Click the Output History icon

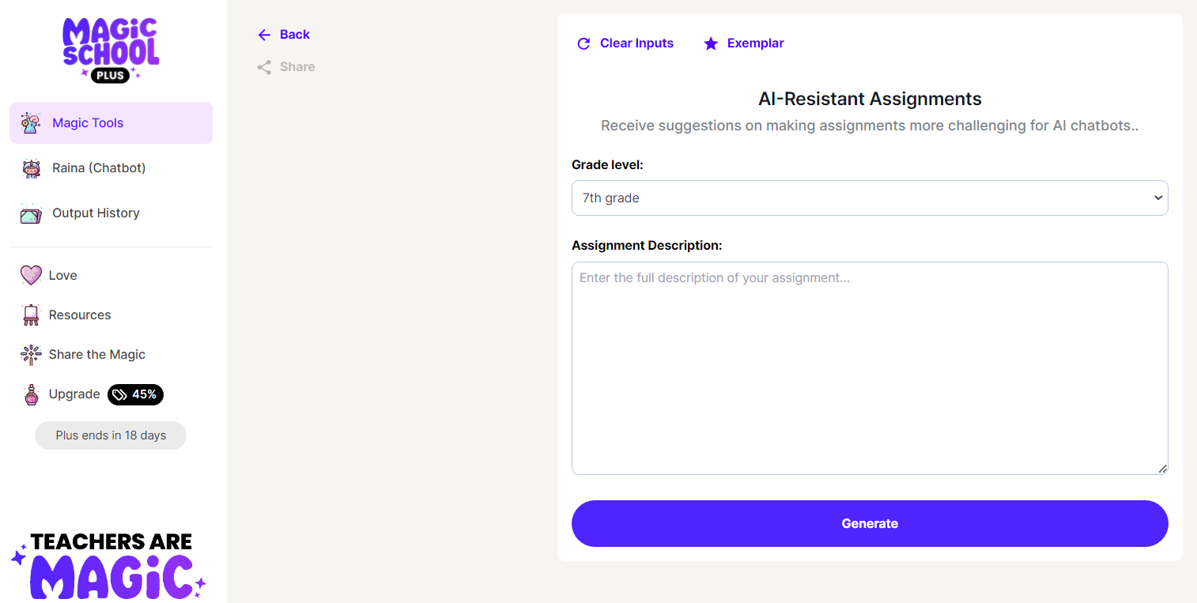[x=31, y=213]
